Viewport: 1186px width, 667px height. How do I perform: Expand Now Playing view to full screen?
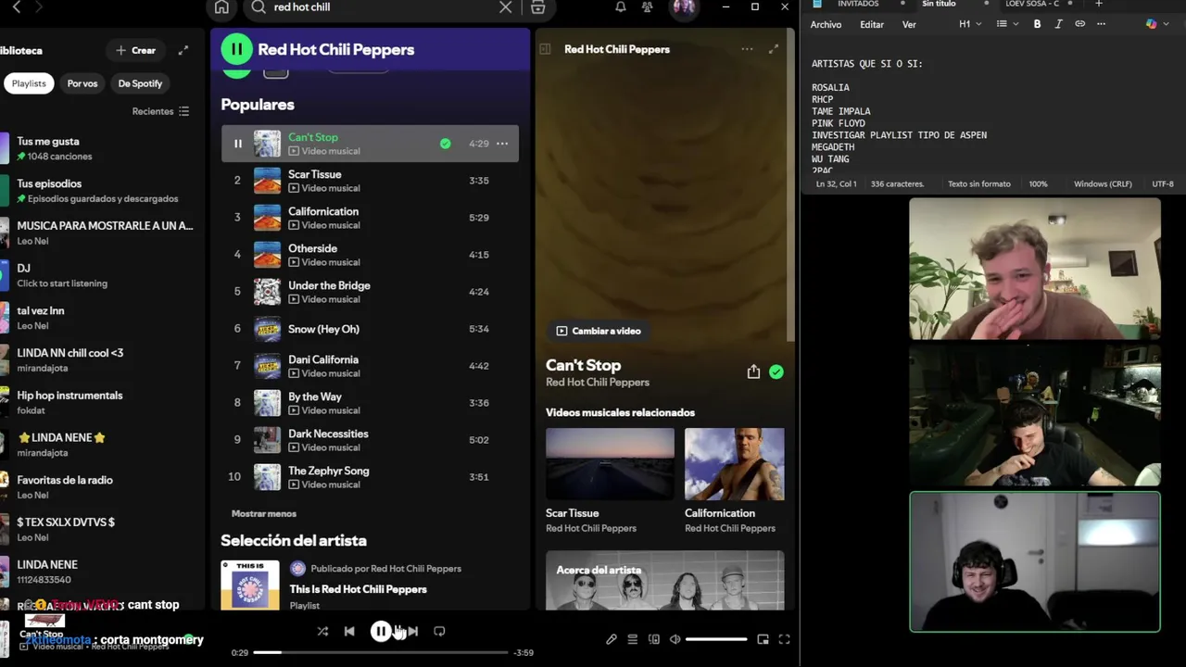tap(774, 49)
